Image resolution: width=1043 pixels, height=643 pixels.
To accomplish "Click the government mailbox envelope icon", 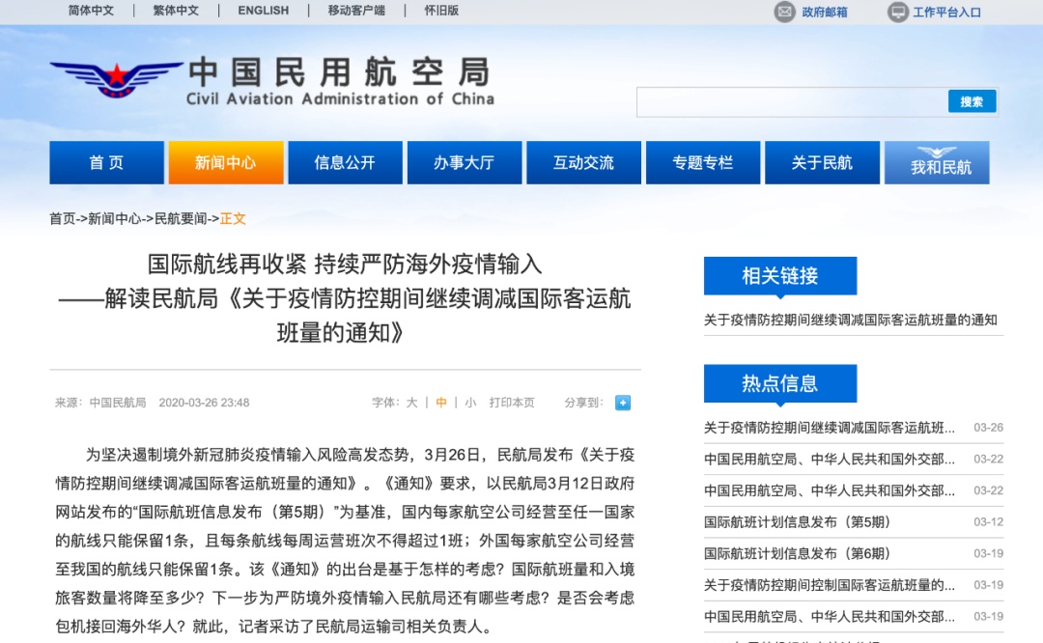I will click(785, 12).
